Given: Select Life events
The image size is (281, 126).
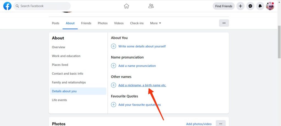Looking at the screenshot, I should [59, 100].
